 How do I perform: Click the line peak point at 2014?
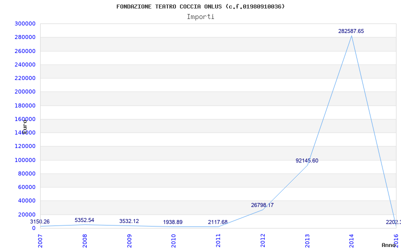coord(352,35)
